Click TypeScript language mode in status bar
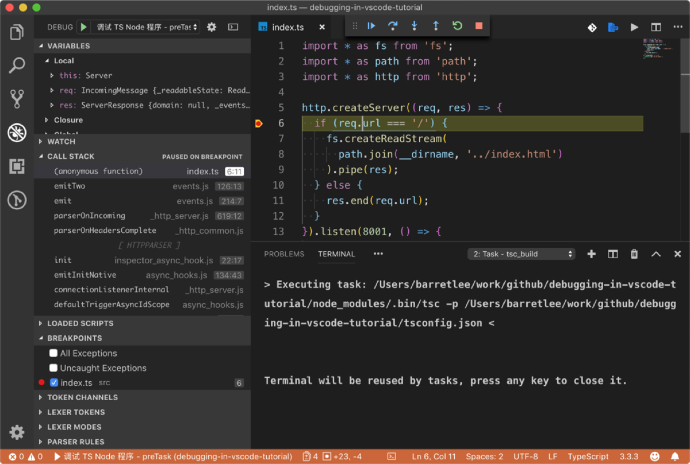Image resolution: width=690 pixels, height=464 pixels. tap(588, 456)
